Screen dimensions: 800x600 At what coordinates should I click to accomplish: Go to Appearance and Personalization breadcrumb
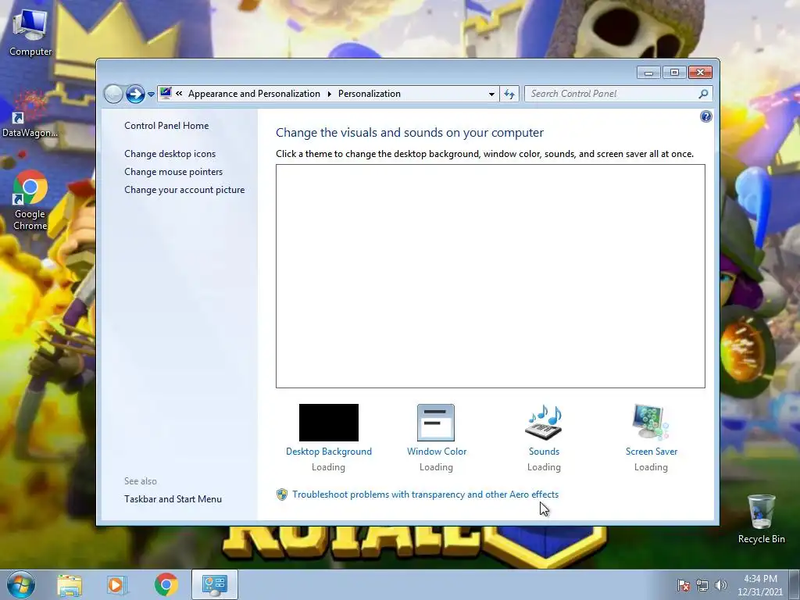coord(254,94)
